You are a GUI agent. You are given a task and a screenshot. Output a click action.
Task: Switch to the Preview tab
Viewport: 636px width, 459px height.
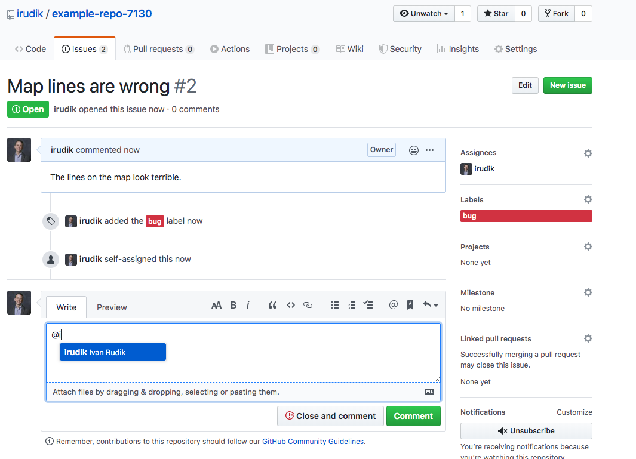coord(112,307)
